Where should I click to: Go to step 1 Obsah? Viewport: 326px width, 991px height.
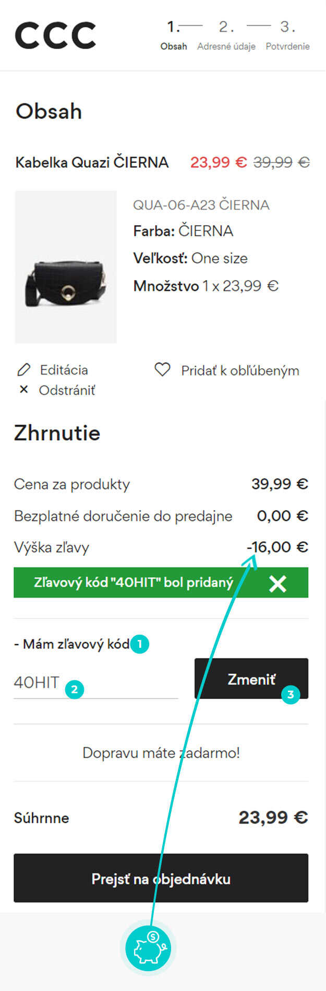[174, 36]
